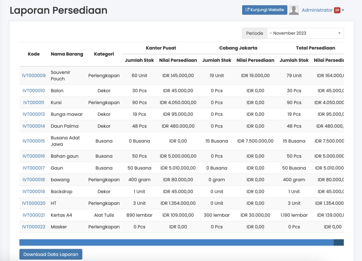Viewport: 362px width, 261px height.
Task: Open item code IVT000015 link
Action: point(34,141)
